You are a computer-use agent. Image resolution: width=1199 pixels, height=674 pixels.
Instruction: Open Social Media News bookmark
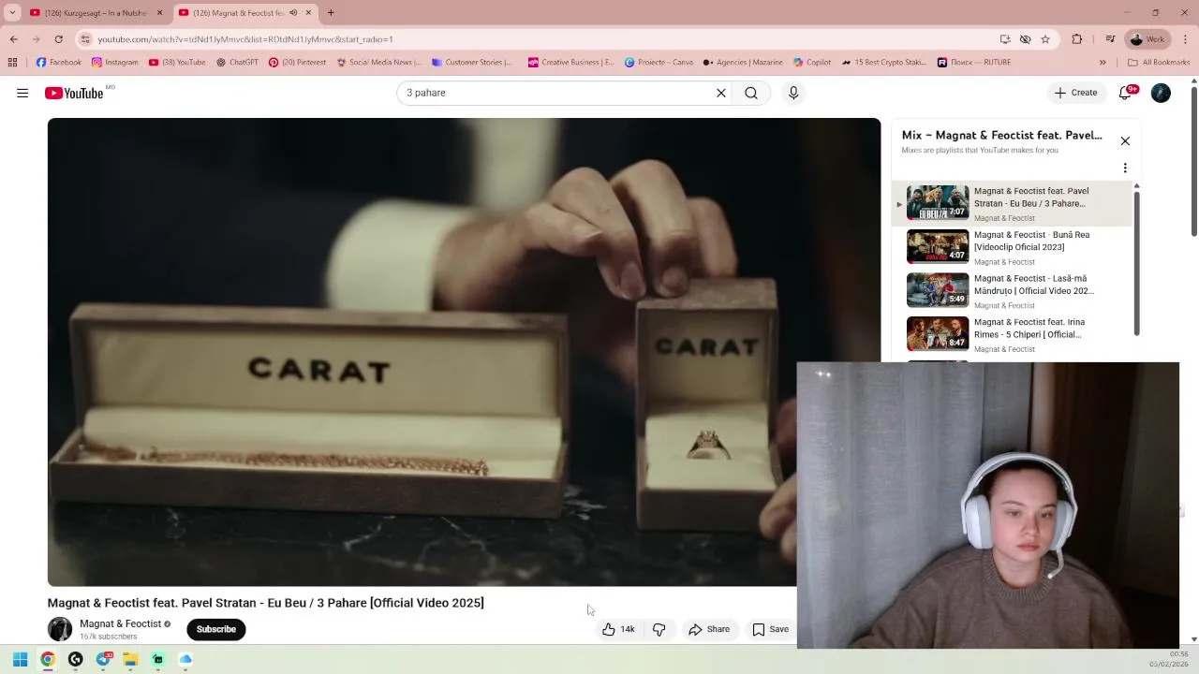(x=378, y=63)
